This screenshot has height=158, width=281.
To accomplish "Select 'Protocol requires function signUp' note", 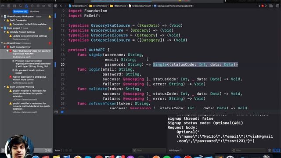I will point(33,64).
